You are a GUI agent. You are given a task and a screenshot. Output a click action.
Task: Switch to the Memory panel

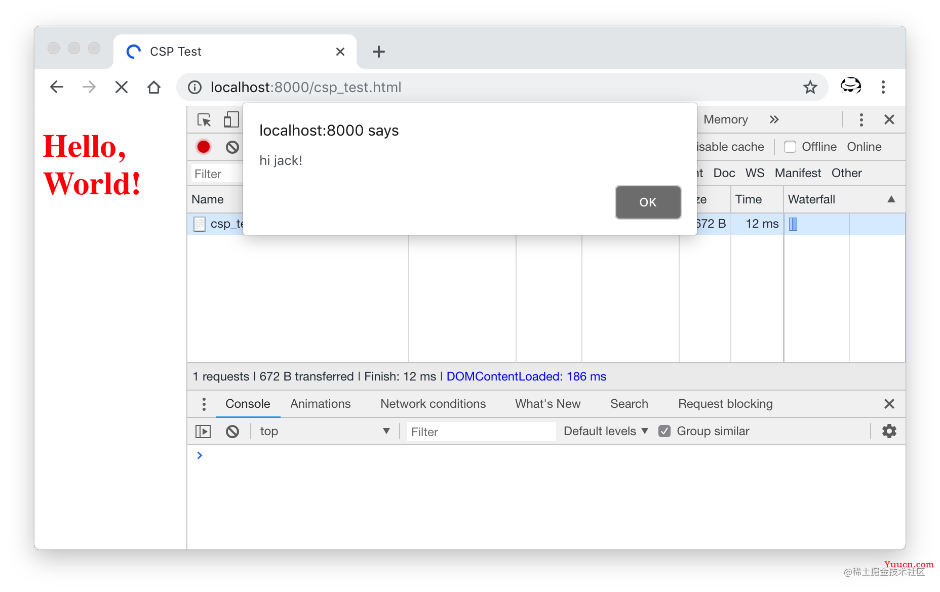click(x=726, y=119)
